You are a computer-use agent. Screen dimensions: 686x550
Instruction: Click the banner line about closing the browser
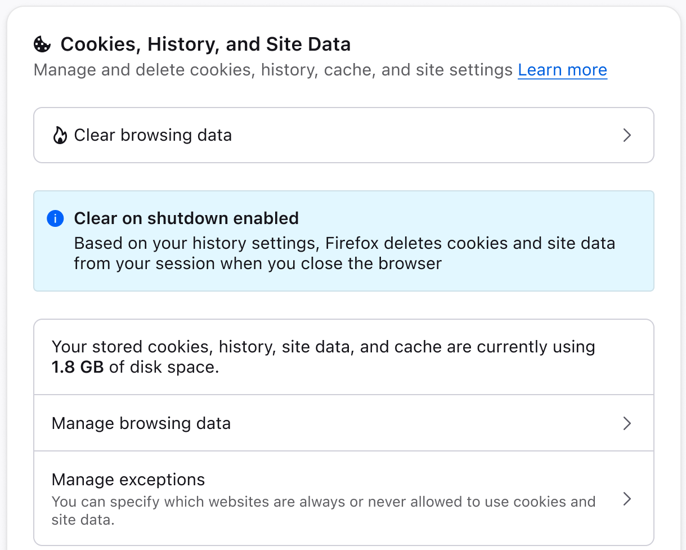(x=258, y=263)
